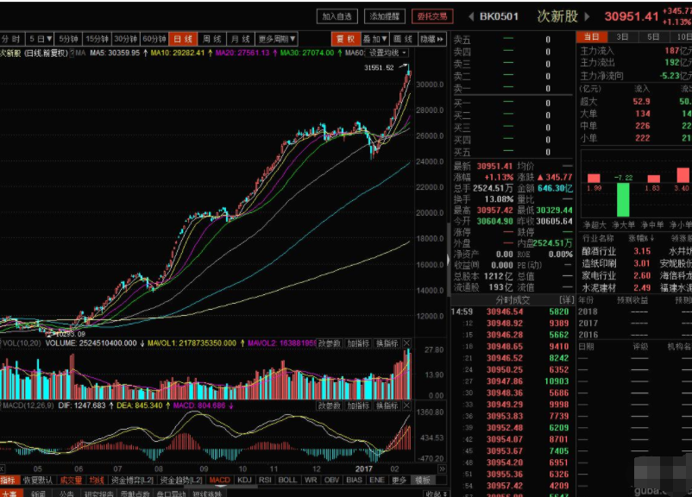Image resolution: width=692 pixels, height=497 pixels.
Task: Toggle the MACD indicator
Action: point(219,480)
